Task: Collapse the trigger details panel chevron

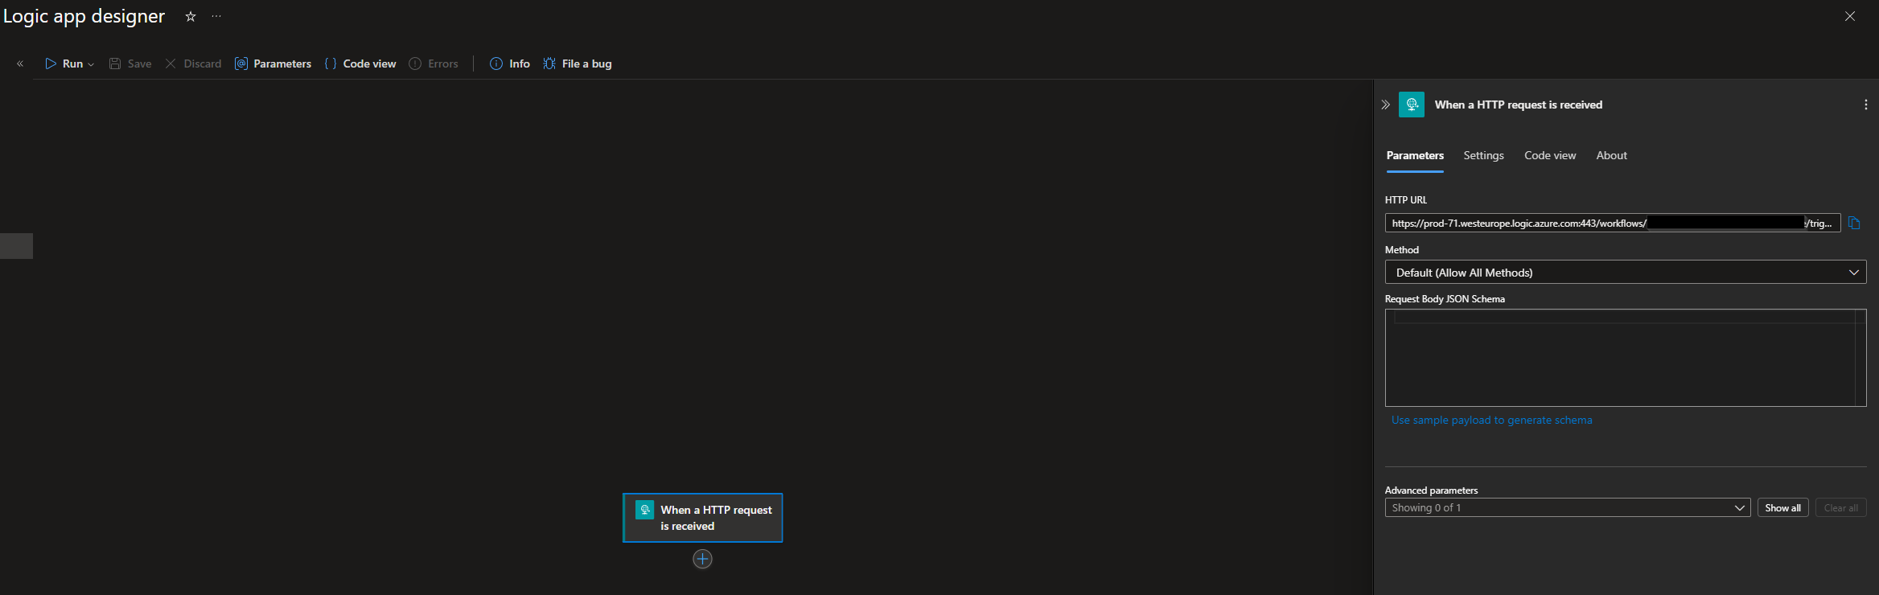Action: click(1385, 105)
